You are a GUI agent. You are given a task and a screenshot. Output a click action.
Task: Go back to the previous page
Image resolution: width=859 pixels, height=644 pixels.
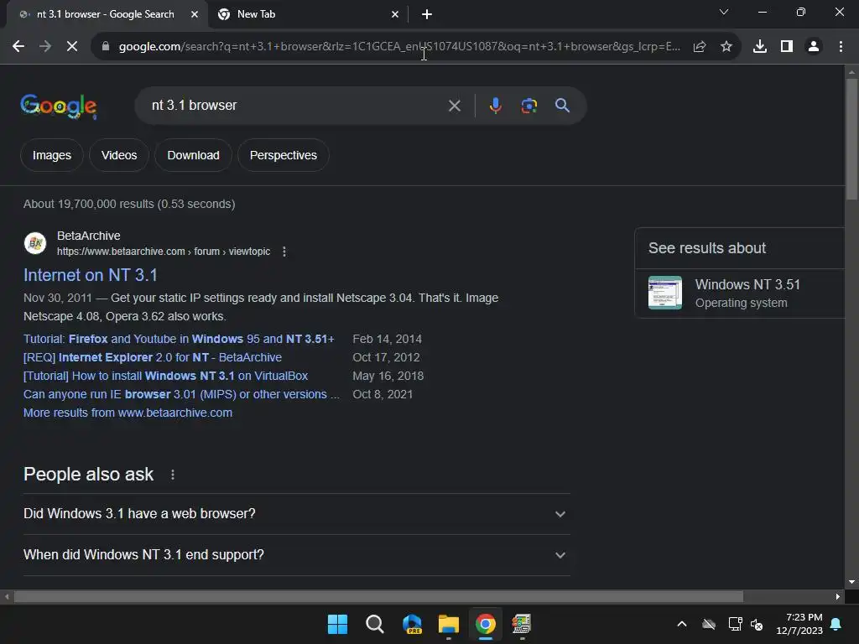click(x=18, y=47)
